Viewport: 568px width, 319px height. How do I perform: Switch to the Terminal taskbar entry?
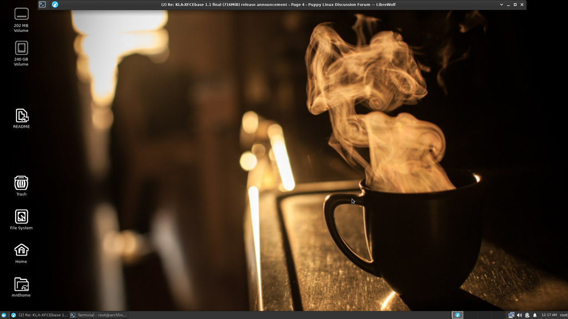click(x=99, y=315)
